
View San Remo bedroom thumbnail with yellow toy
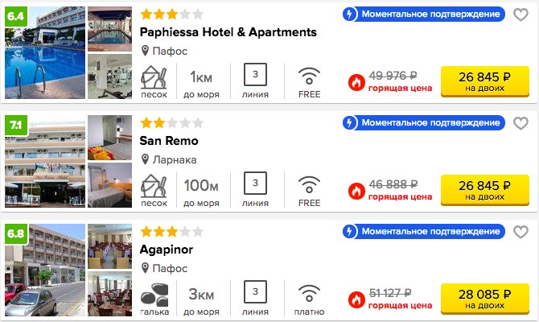click(109, 138)
